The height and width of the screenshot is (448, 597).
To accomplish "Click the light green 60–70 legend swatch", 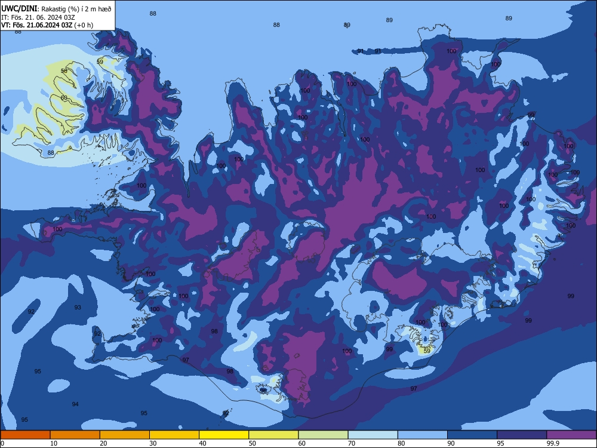I will 323,435.
